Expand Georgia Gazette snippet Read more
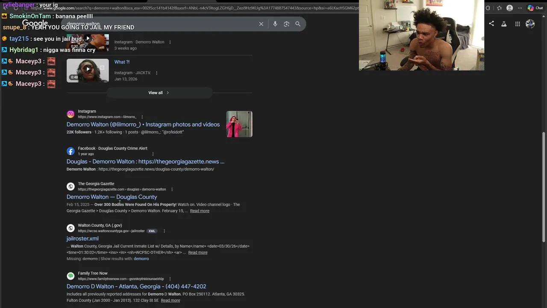This screenshot has width=547, height=308. tap(200, 211)
